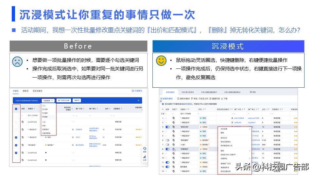The width and height of the screenshot is (314, 176).
Task: Expand 复制 submenu in context menu
Action: [x=250, y=151]
